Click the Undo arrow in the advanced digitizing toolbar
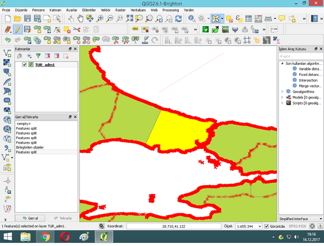Viewport: 324px width, 246px height. [x=8, y=39]
